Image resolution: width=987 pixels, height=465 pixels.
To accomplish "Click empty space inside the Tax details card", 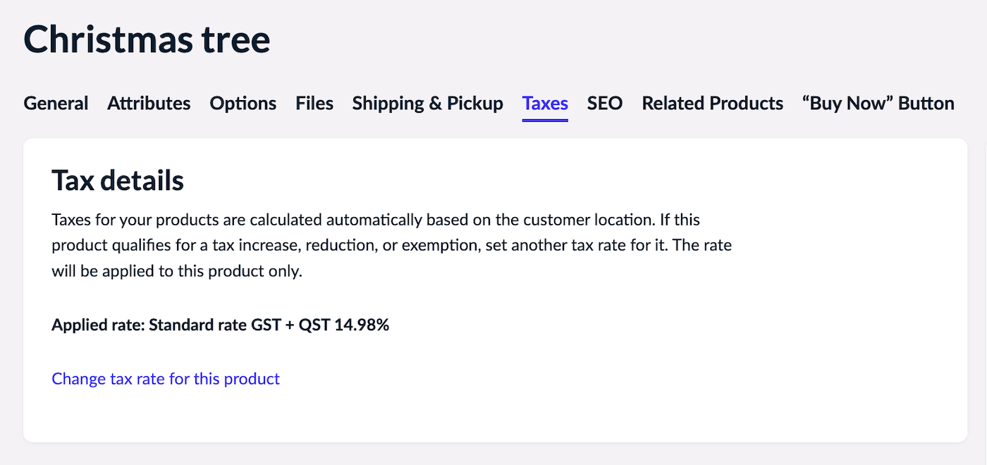I will pyautogui.click(x=846, y=317).
